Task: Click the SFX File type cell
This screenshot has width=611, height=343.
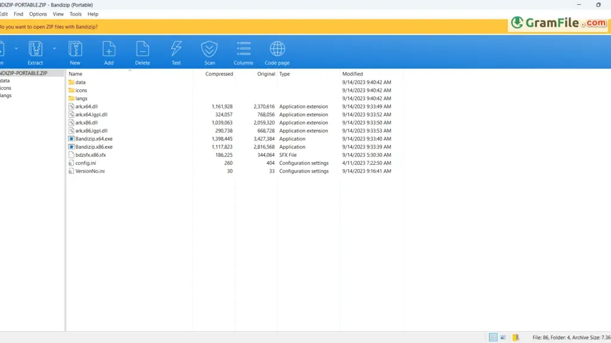Action: [x=288, y=155]
